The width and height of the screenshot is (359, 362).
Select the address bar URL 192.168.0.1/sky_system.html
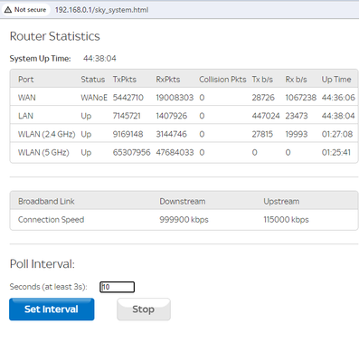[101, 10]
